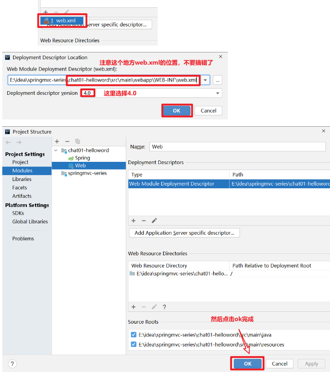Click the remove module minus icon above tree

67,141
